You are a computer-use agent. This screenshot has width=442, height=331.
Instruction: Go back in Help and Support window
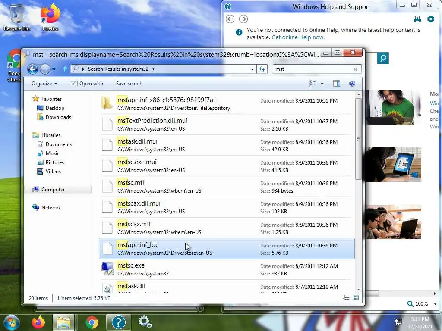pos(230,19)
